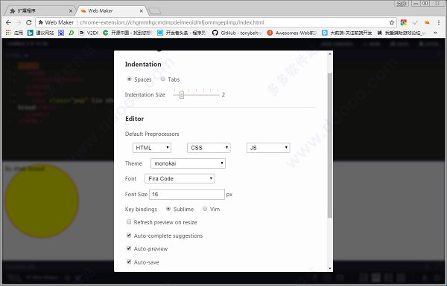
Task: Click the Font Size input field
Action: (187, 194)
